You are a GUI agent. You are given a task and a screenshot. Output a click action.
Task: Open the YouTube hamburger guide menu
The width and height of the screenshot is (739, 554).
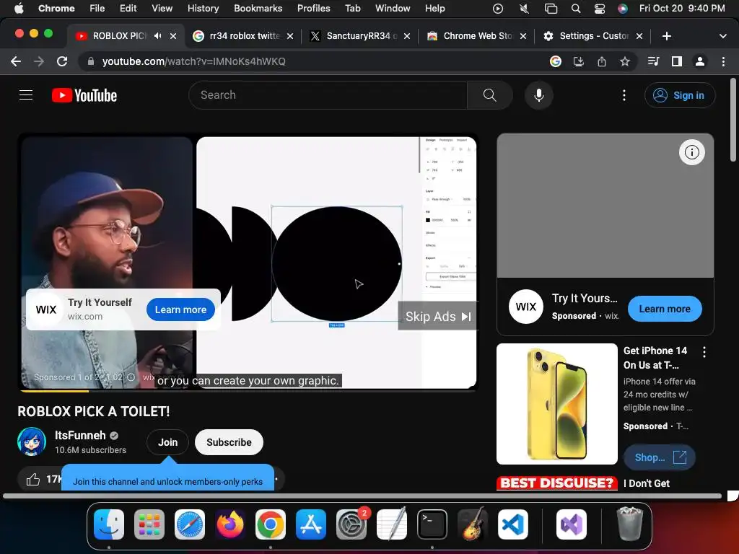[x=26, y=95]
